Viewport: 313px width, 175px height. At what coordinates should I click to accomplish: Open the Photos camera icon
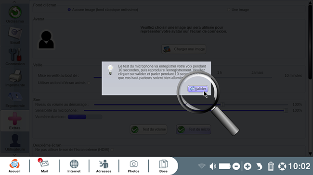[133, 166]
